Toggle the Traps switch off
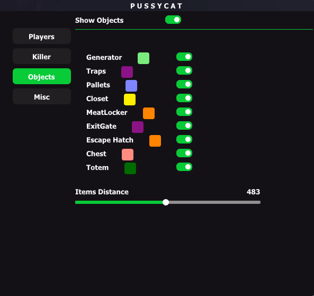 (x=184, y=70)
